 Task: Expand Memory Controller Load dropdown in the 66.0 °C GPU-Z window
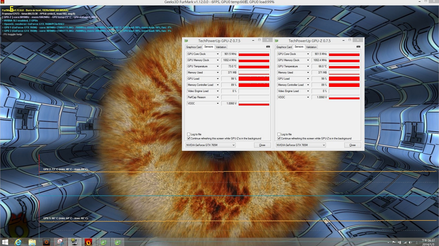308,85
